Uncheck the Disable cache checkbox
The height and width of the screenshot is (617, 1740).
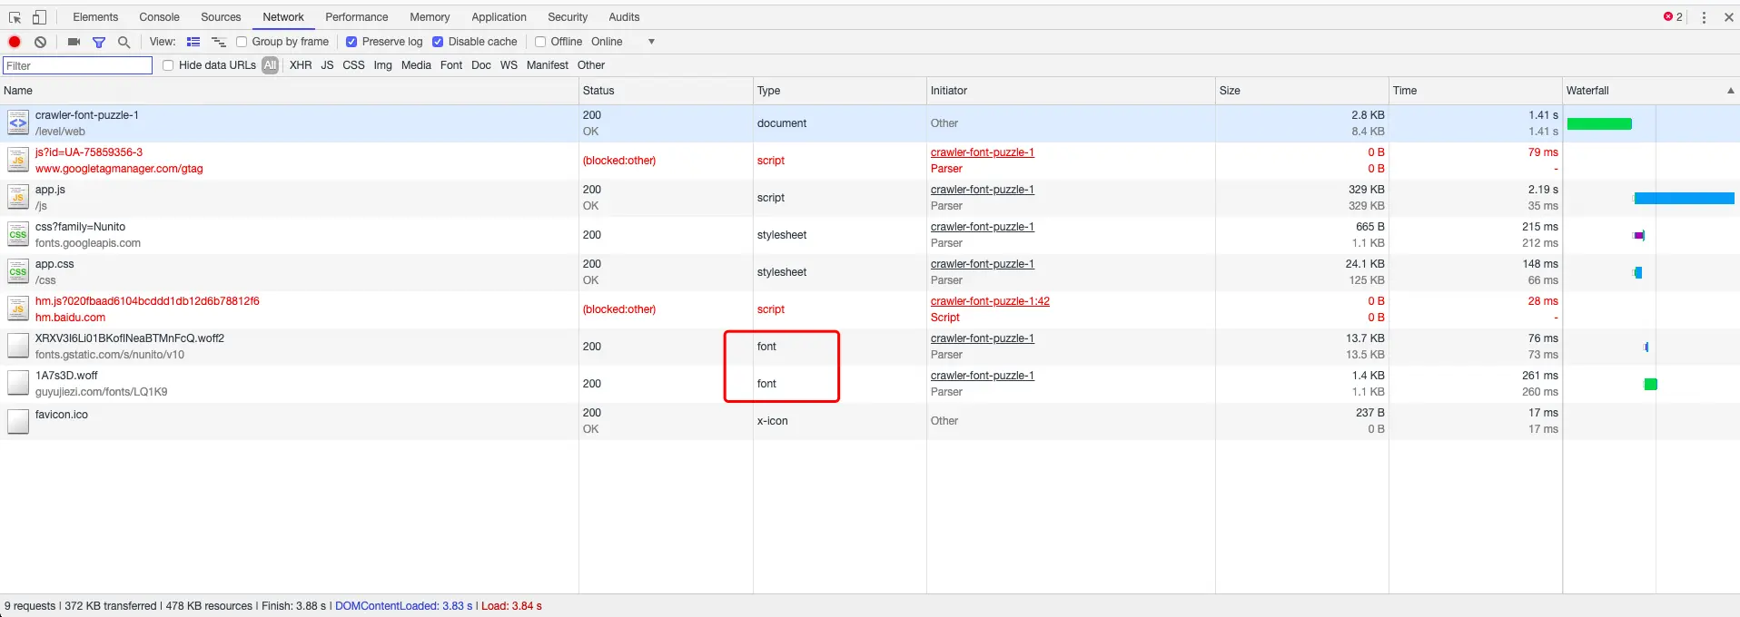pyautogui.click(x=438, y=42)
